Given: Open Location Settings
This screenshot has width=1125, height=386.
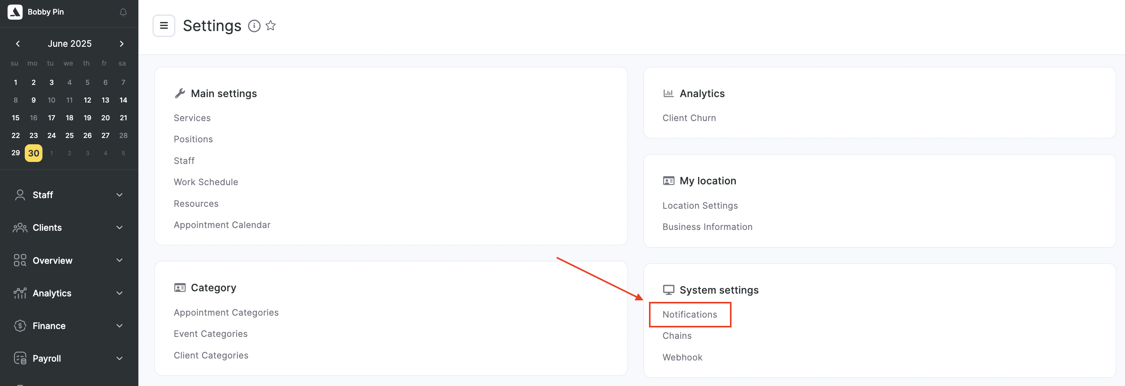Looking at the screenshot, I should coord(700,206).
